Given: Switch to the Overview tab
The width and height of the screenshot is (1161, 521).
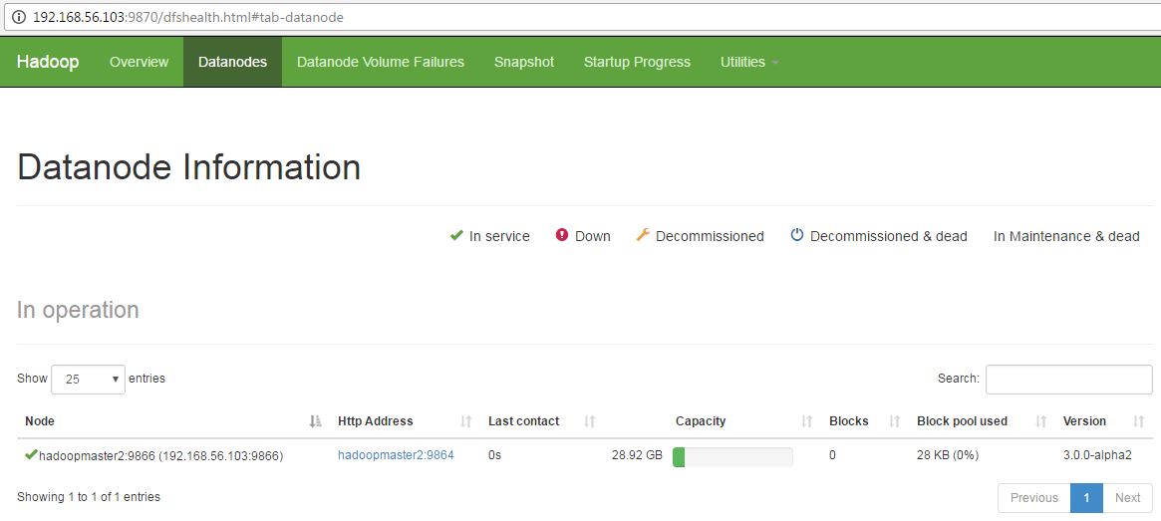Looking at the screenshot, I should point(140,62).
